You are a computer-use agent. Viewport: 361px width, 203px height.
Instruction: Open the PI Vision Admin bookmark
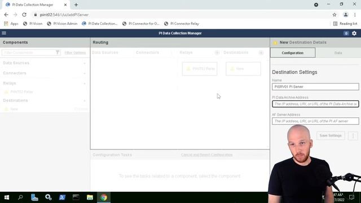62,24
